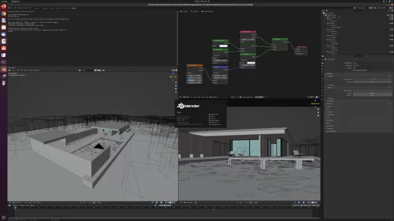Expand the Color Management panel

pyautogui.click(x=331, y=131)
